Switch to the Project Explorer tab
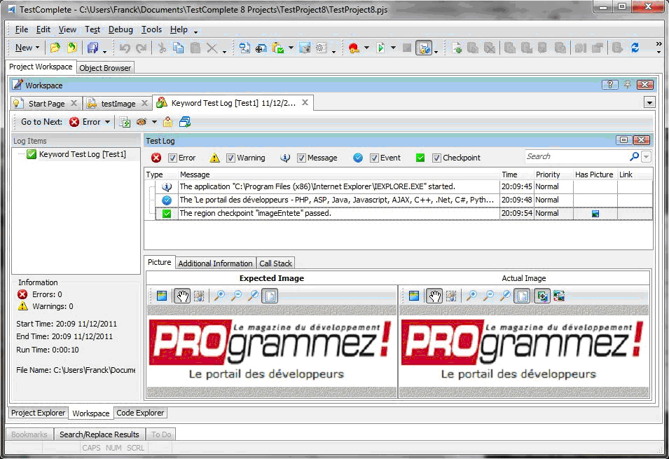This screenshot has height=459, width=669. coord(38,413)
